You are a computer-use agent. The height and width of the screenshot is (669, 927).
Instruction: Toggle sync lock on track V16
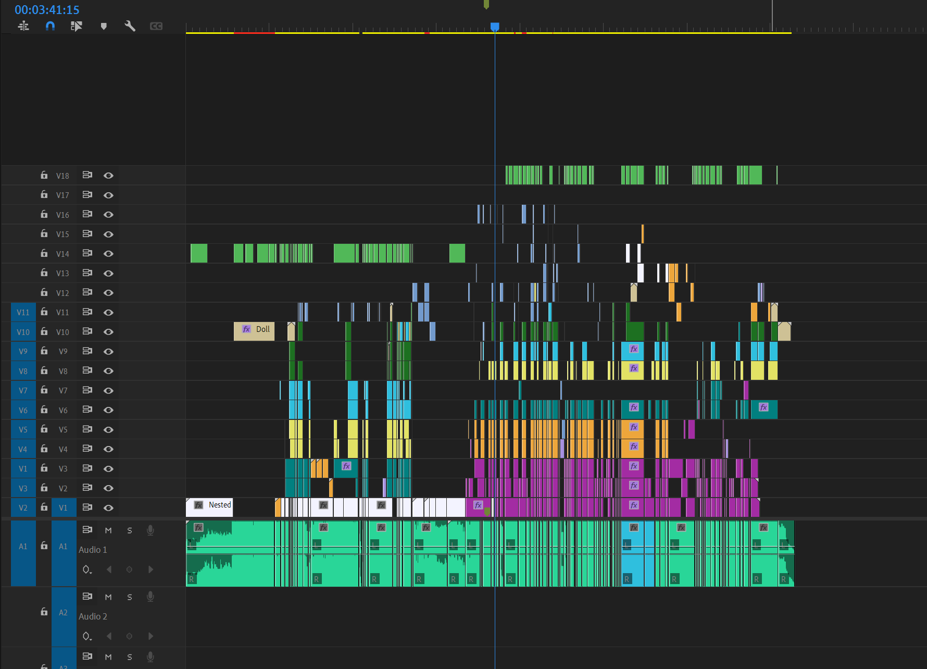[x=87, y=214]
